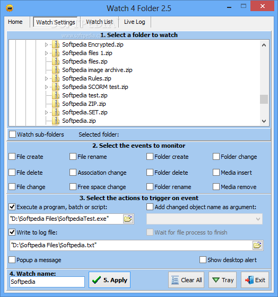Check Association change event

pos(73,173)
